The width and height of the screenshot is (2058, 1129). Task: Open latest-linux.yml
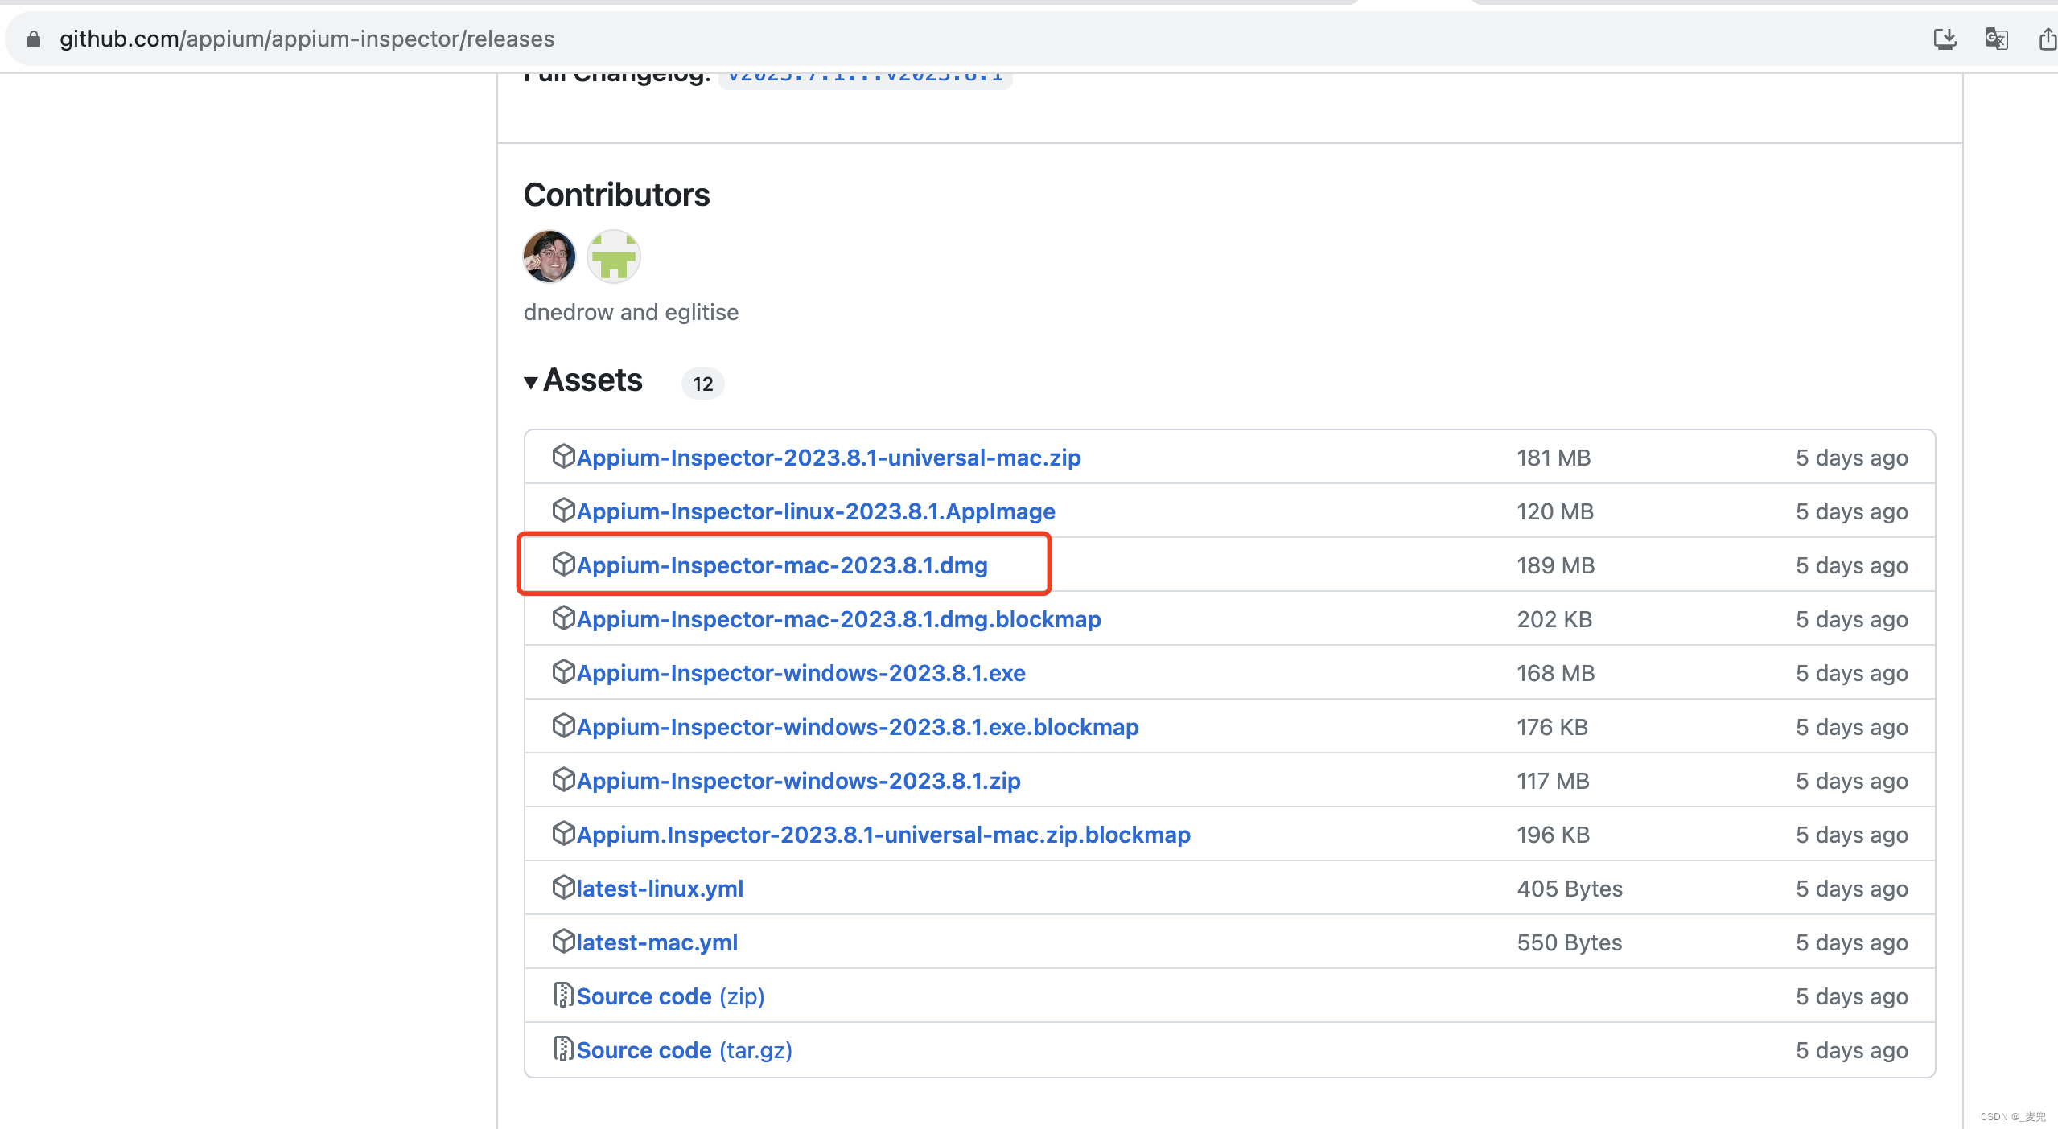pyautogui.click(x=660, y=888)
